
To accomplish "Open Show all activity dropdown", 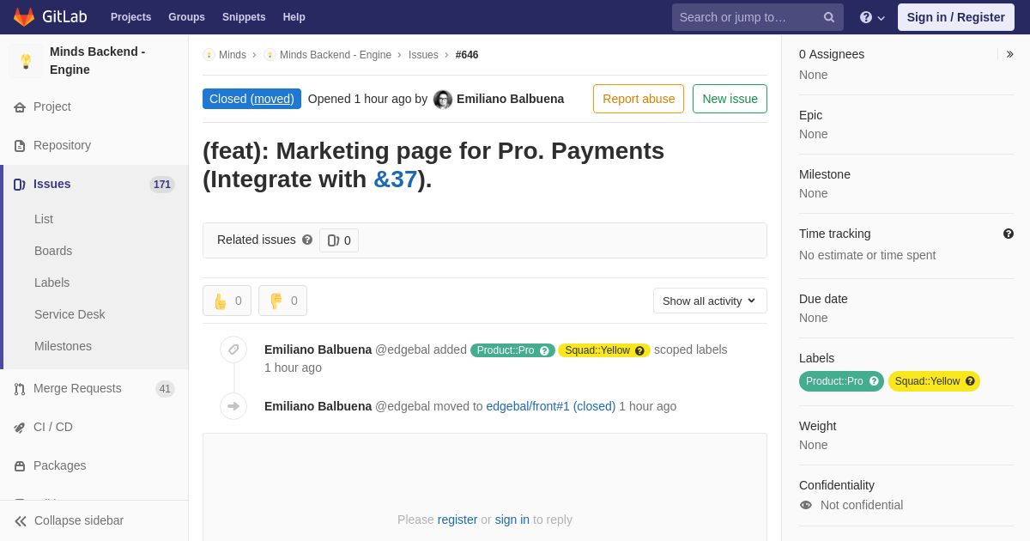I will click(710, 301).
